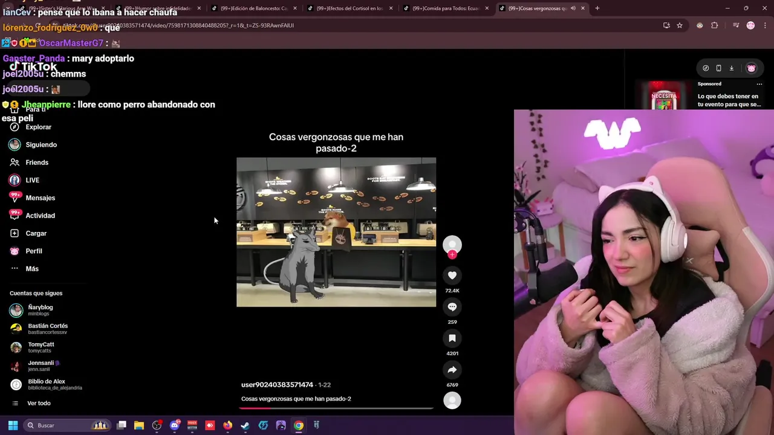Switch to Edición de Baloncesto tab

click(x=253, y=8)
